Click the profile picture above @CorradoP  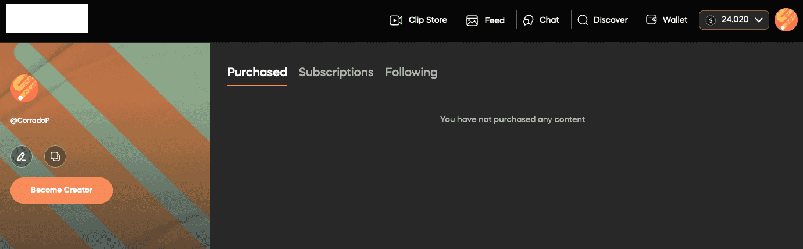(24, 88)
